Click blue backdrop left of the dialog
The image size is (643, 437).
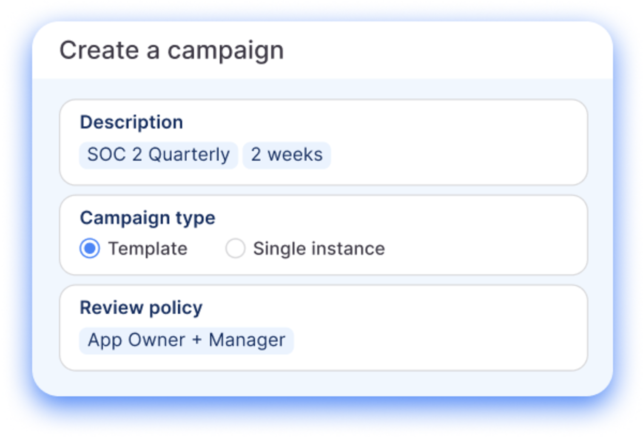tap(17, 213)
